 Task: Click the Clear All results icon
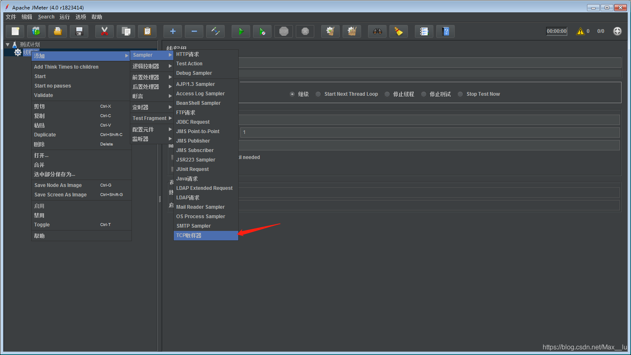(x=352, y=31)
